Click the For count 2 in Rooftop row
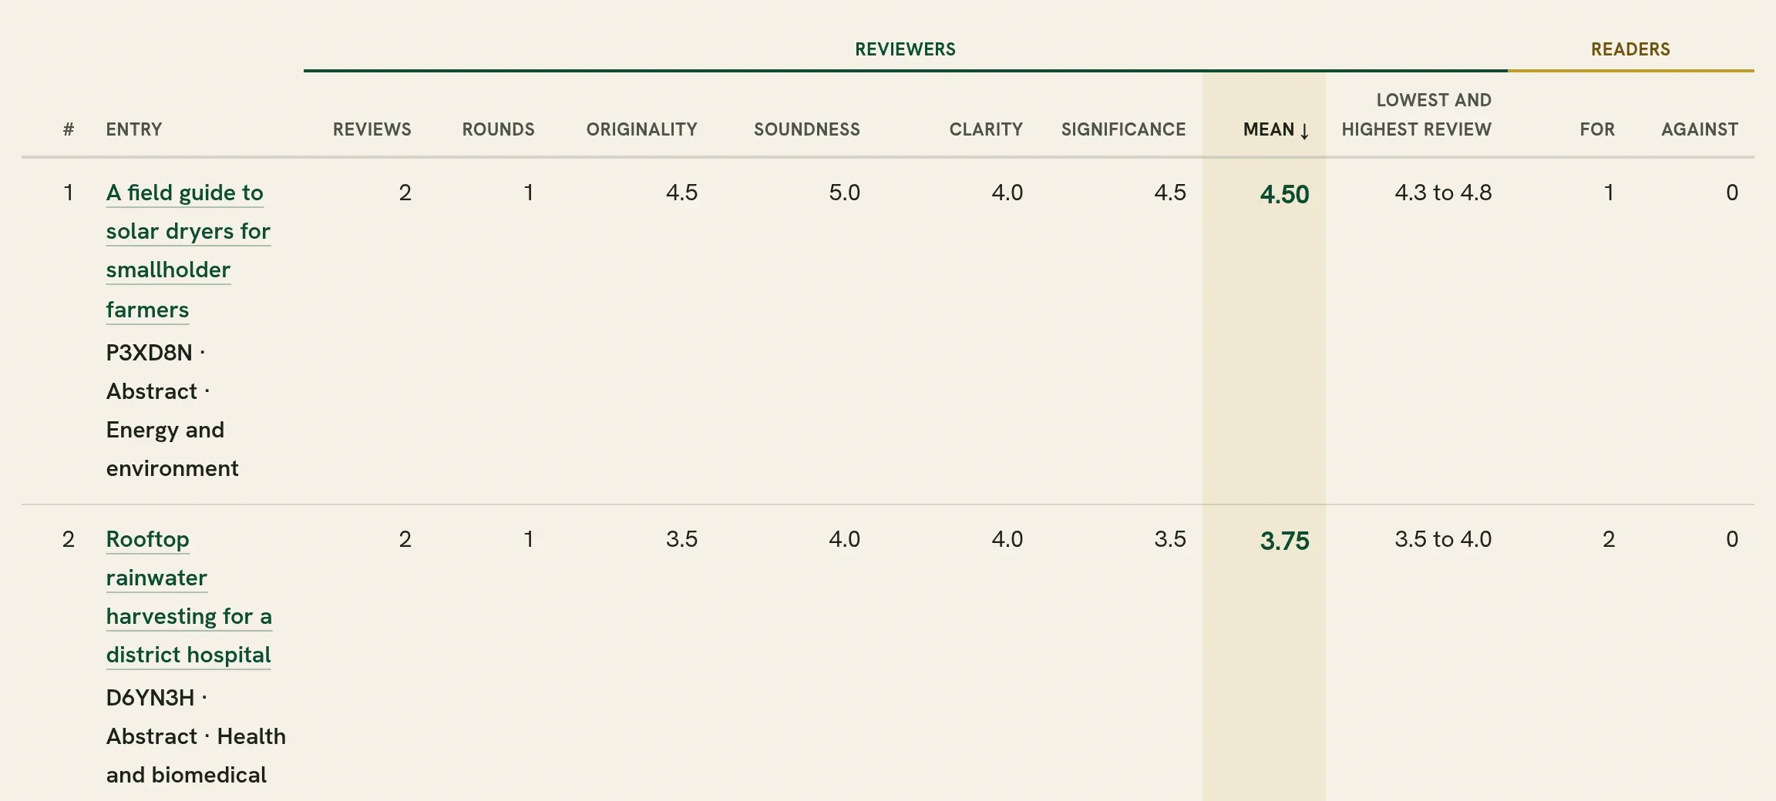1776x801 pixels. click(1608, 539)
